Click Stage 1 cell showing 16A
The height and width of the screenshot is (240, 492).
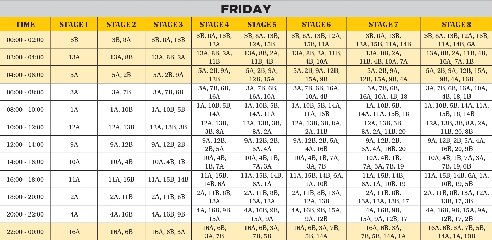click(x=74, y=232)
